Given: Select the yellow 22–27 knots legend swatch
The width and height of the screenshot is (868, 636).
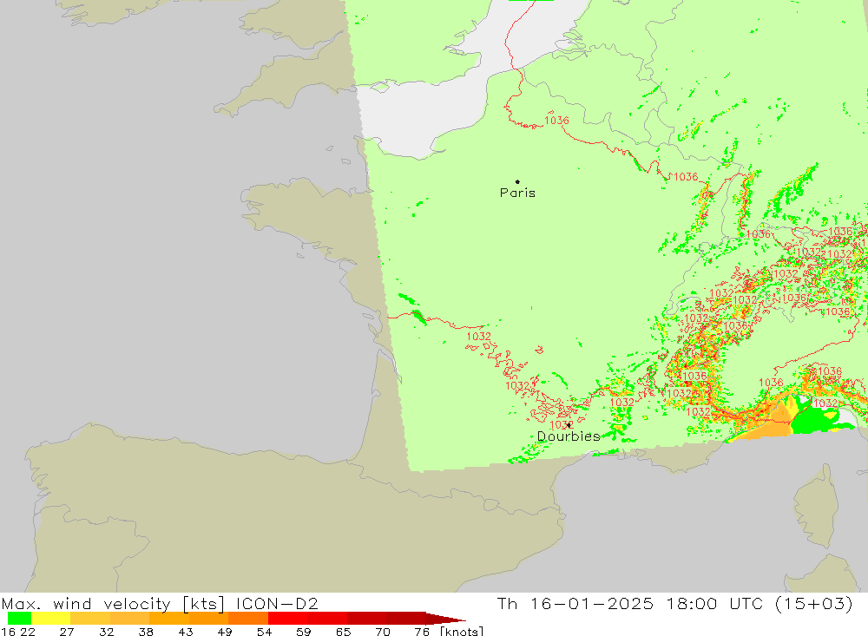Looking at the screenshot, I should pos(51,619).
